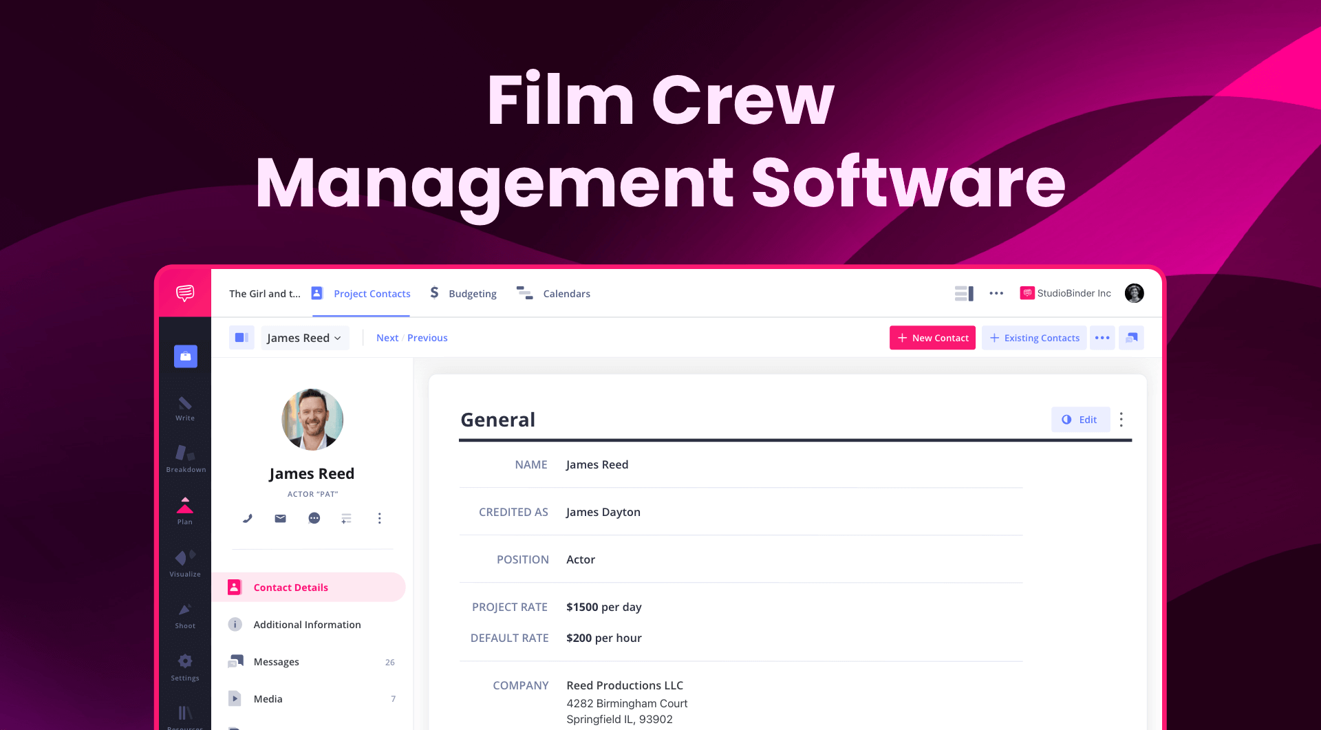Open the three-dot menu in the top bar
Screen dimensions: 1321x730
click(x=996, y=293)
